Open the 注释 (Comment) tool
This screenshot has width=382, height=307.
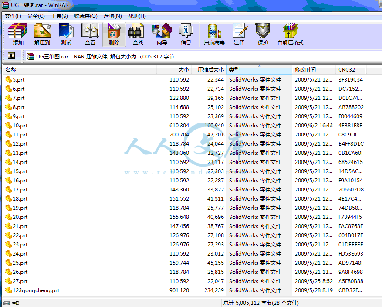pos(239,34)
